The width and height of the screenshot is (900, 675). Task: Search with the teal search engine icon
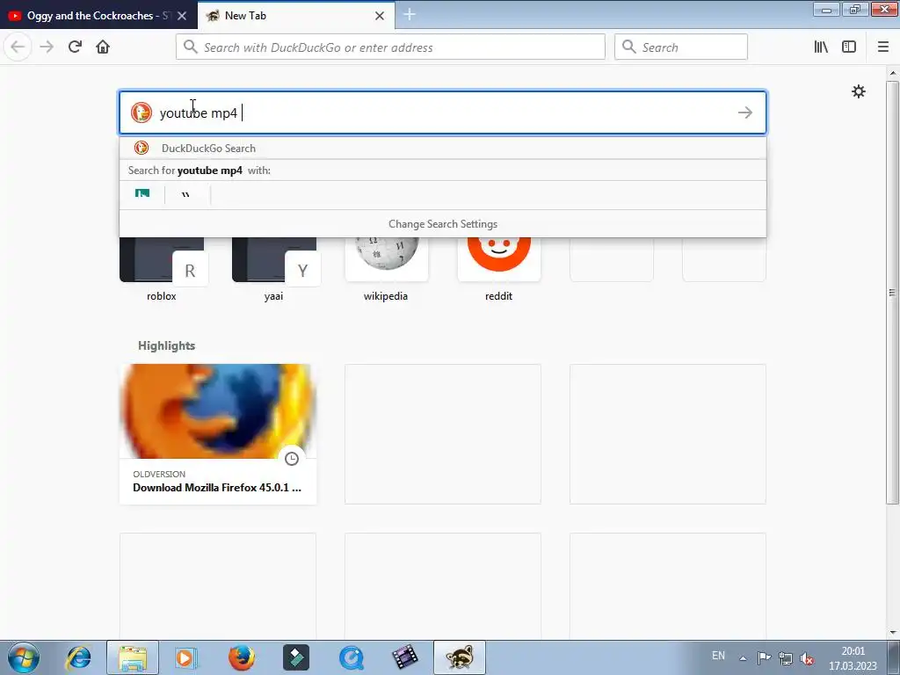click(142, 194)
